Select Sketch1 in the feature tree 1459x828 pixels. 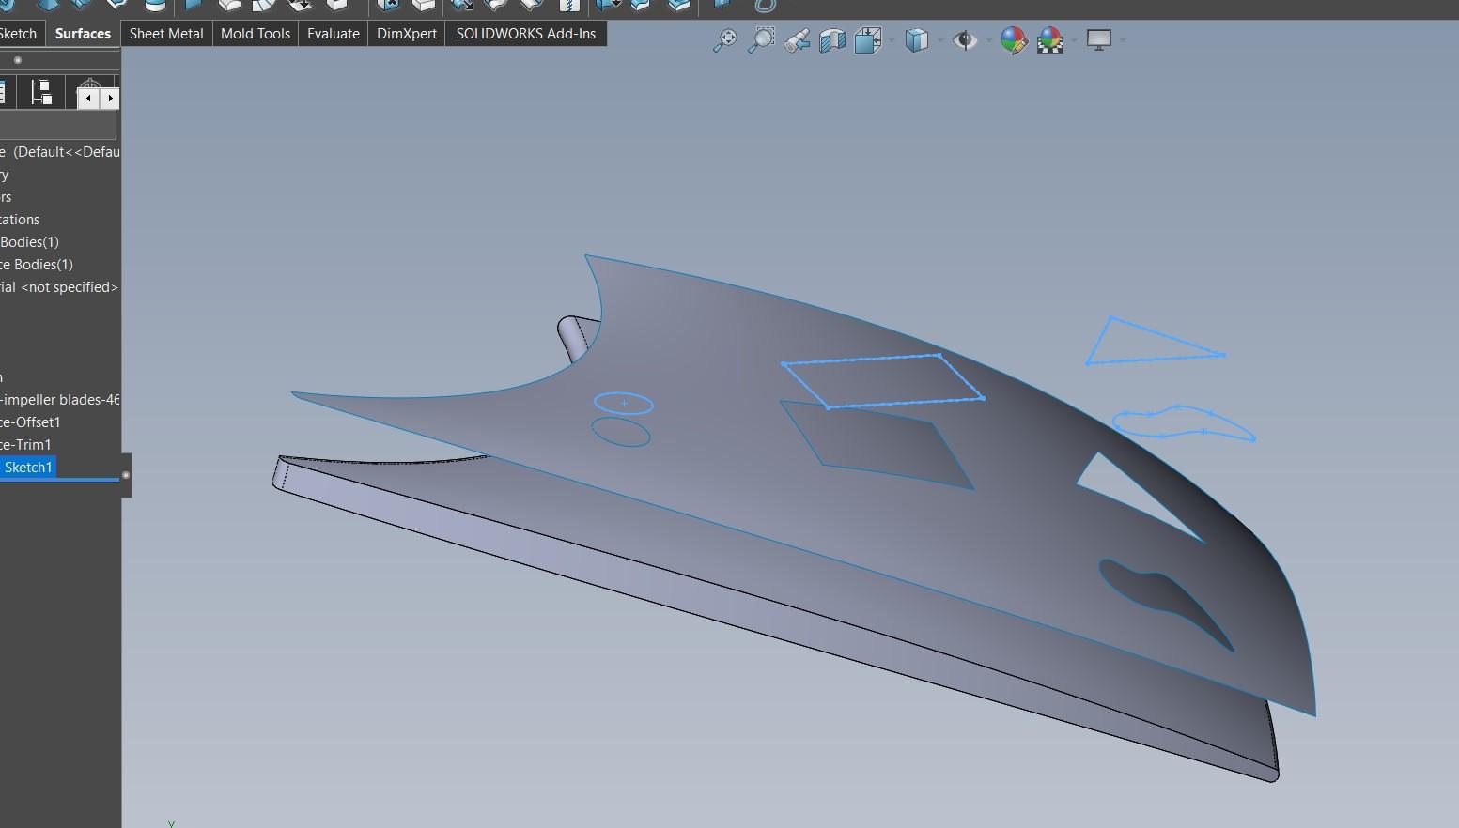click(27, 468)
